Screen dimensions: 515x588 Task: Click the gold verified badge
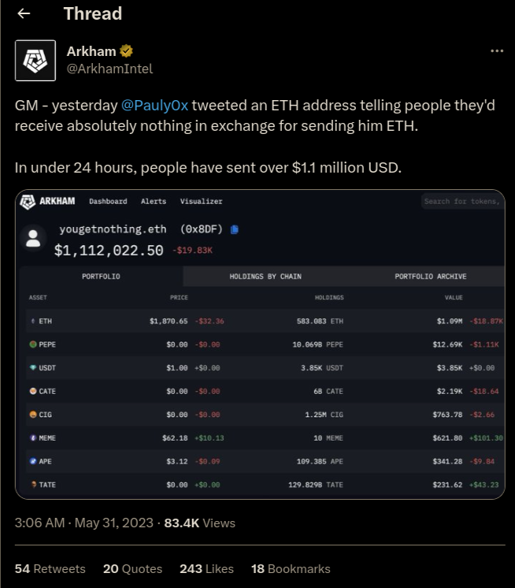pyautogui.click(x=126, y=51)
